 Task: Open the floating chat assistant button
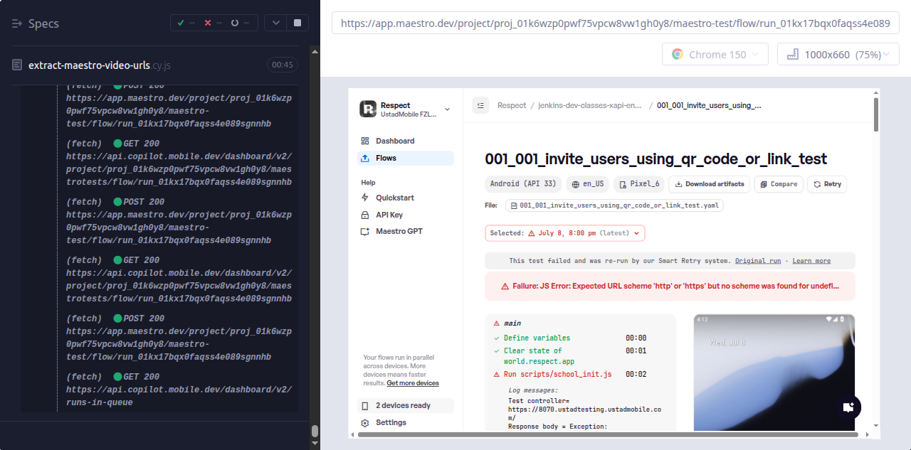coord(848,407)
